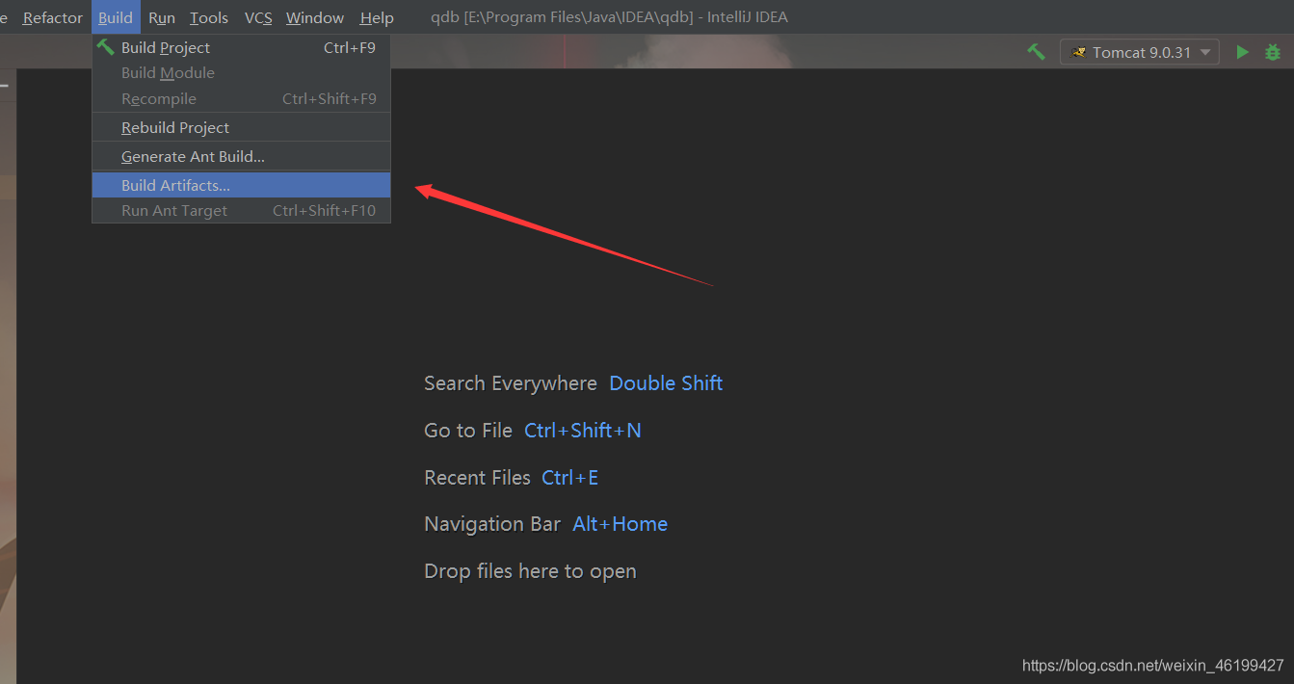Run Tomcat with the green play icon

[x=1243, y=52]
